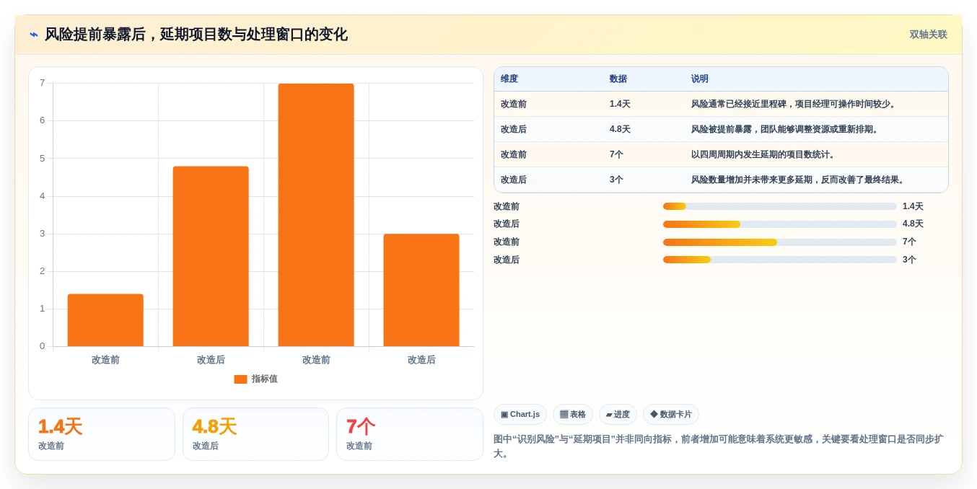
Task: Click the footnote starting 图中“识别风险”
Action: pos(719,446)
